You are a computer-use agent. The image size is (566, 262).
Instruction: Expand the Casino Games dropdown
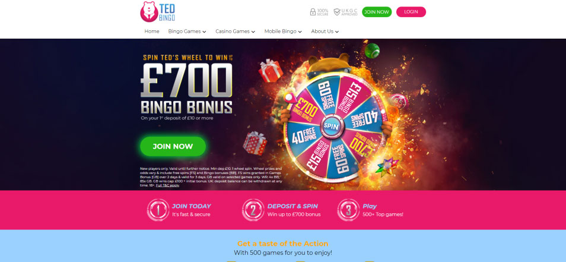click(x=236, y=31)
